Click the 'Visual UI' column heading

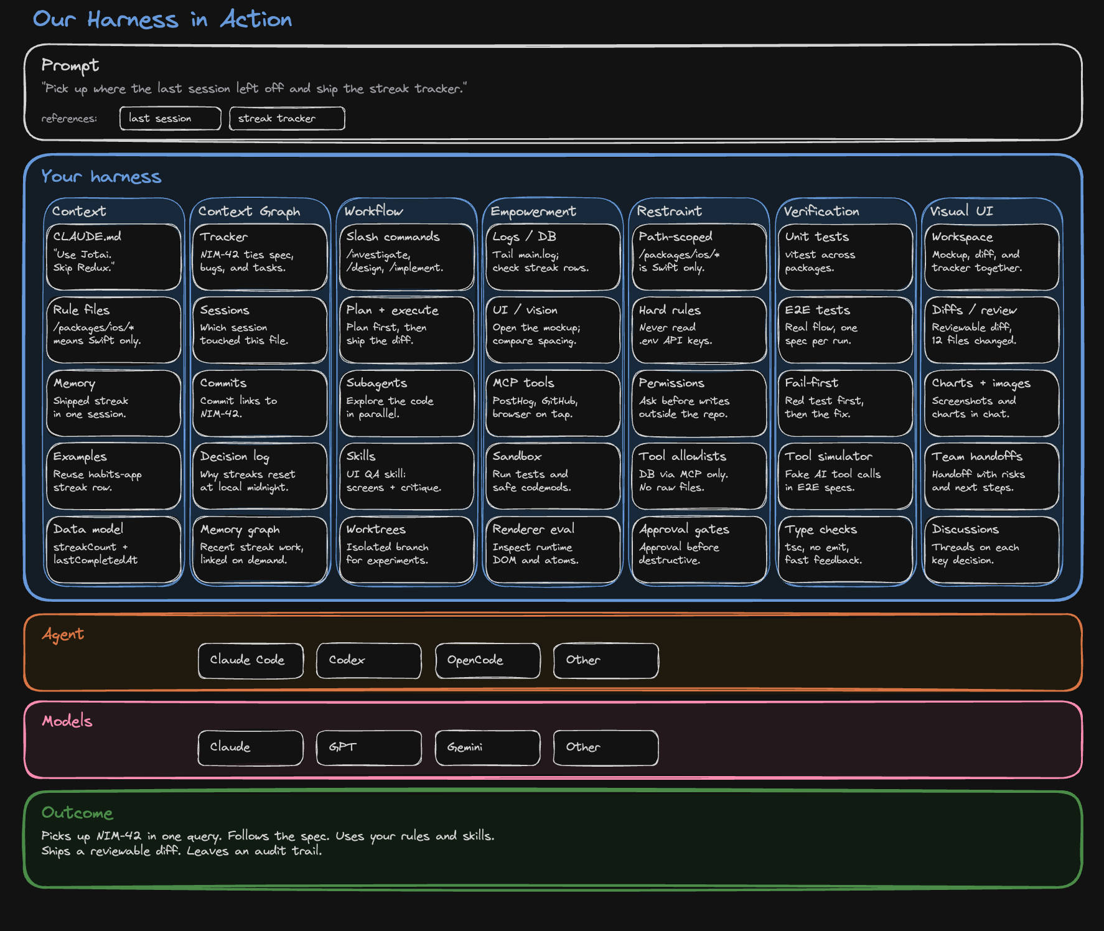[x=961, y=211]
